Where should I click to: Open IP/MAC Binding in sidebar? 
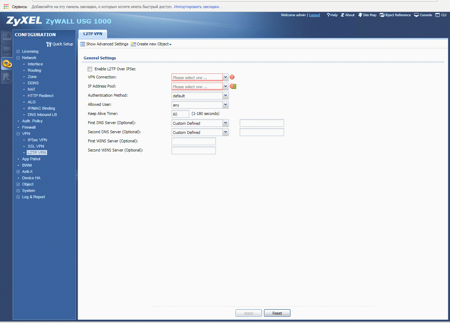41,108
